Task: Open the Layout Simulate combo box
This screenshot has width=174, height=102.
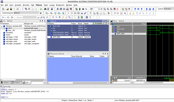Action: 169,9
